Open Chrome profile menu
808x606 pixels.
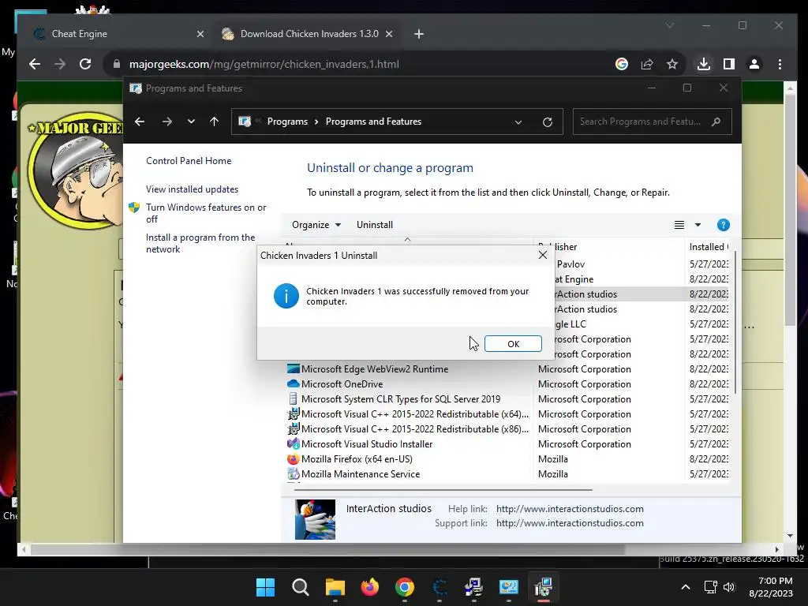pos(754,64)
